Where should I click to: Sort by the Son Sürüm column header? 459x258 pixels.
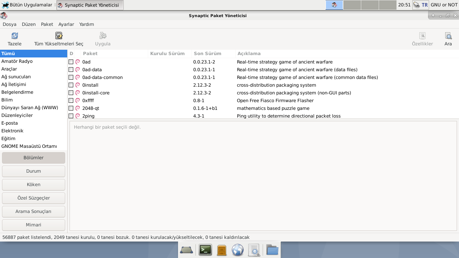pyautogui.click(x=213, y=53)
